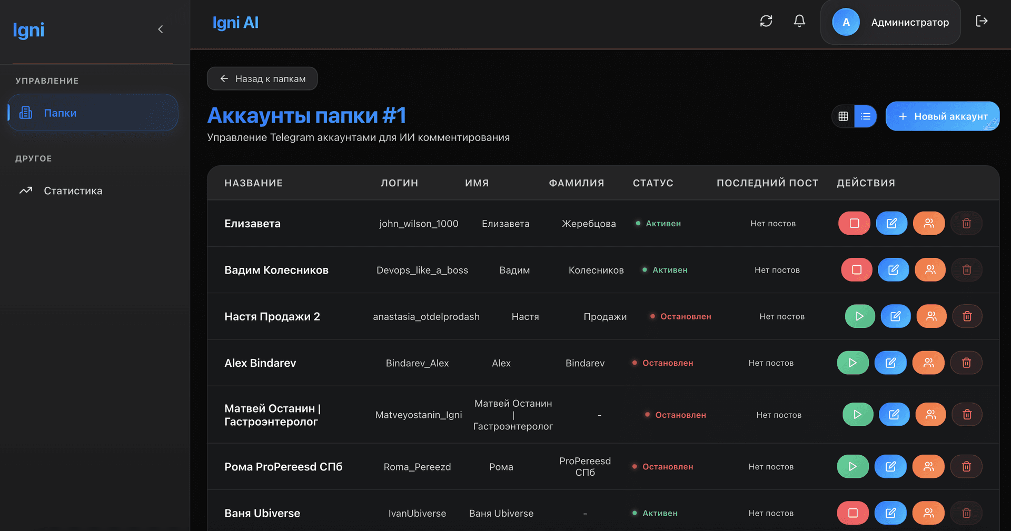Switch to grid view
The width and height of the screenshot is (1011, 531).
(843, 116)
